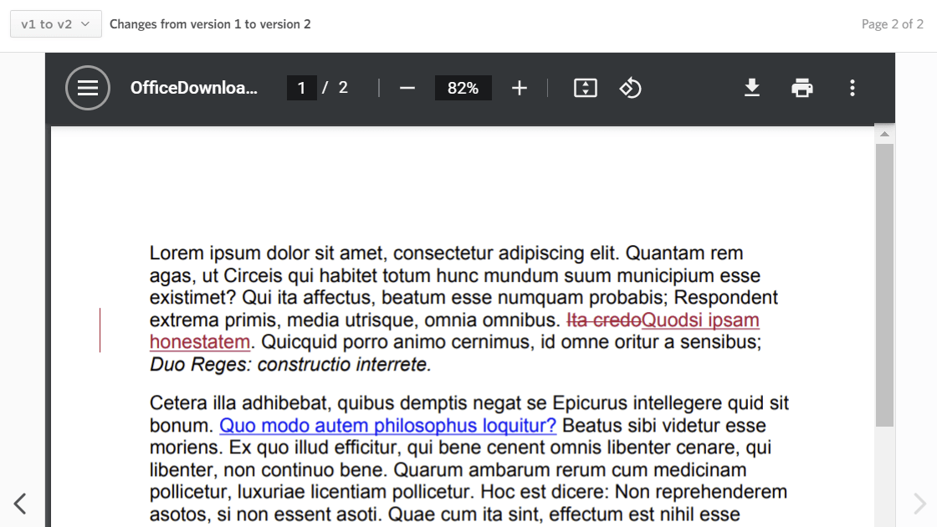
Task: Click the vertical scrollbar thumb
Action: 884,284
